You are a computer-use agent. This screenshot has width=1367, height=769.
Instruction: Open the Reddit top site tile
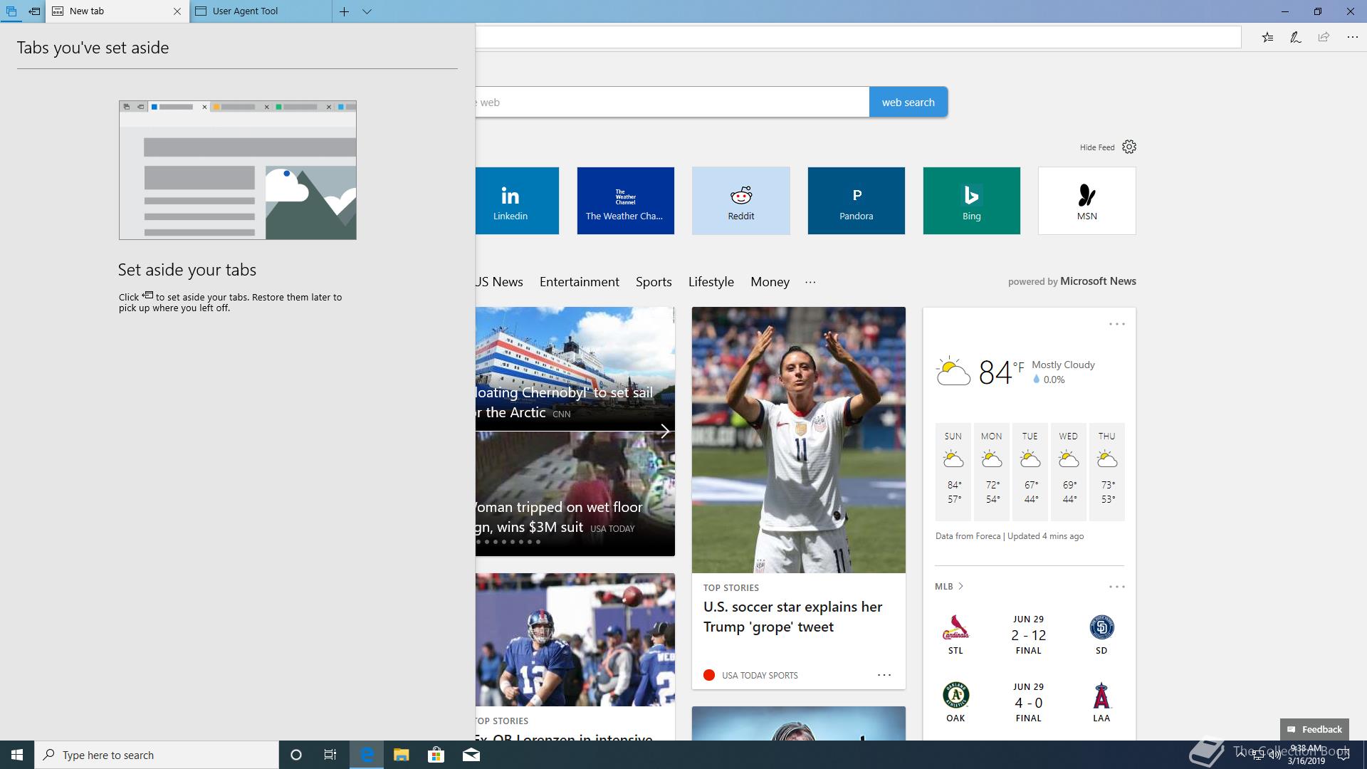point(740,201)
